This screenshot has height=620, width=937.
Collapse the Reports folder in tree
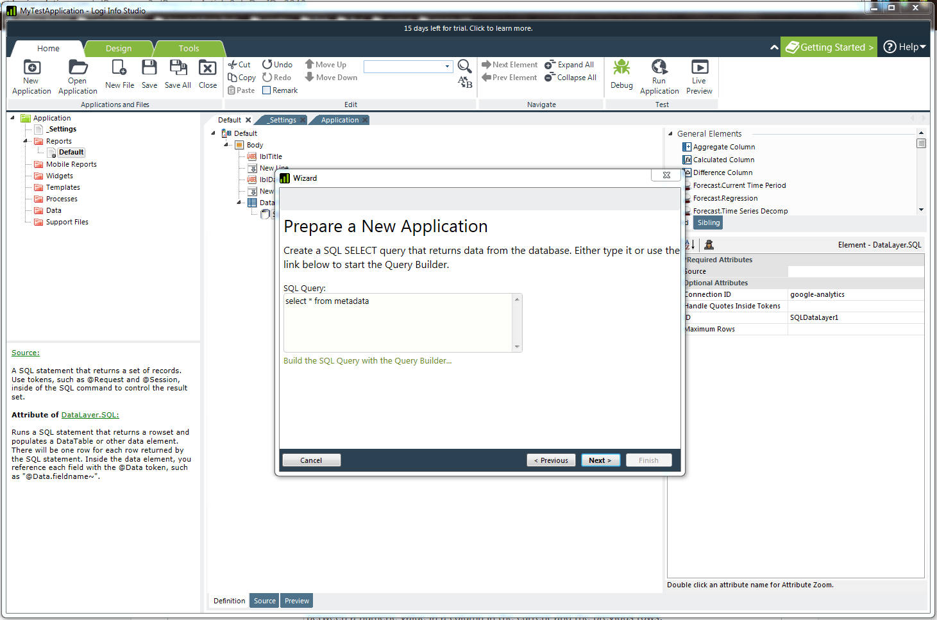click(x=26, y=141)
